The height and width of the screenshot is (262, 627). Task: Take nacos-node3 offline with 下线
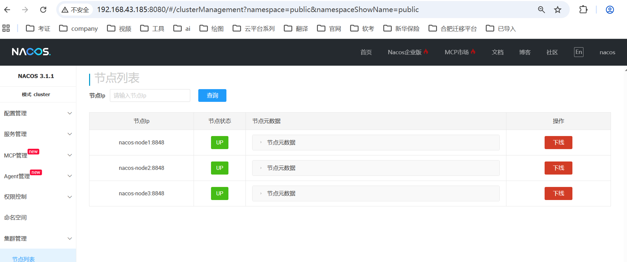558,193
